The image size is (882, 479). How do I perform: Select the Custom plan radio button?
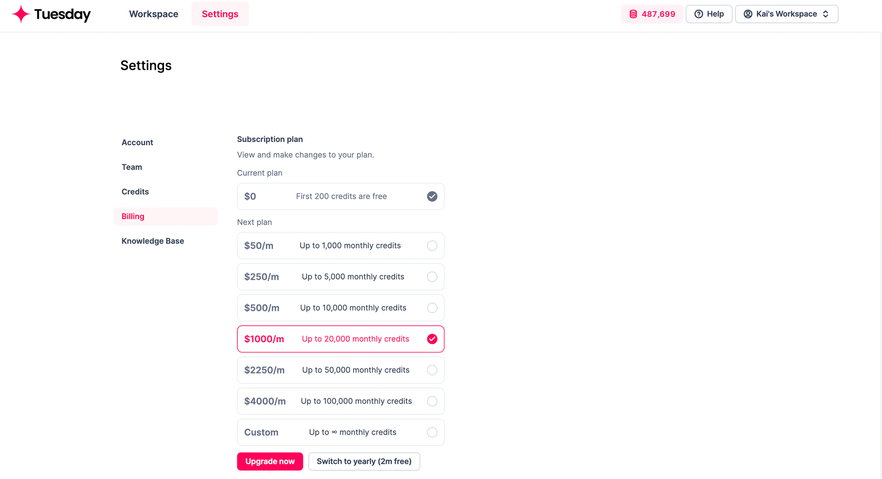pos(432,432)
